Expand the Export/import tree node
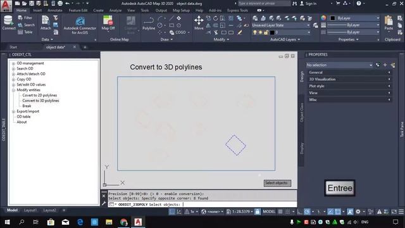405x228 pixels. coord(13,111)
